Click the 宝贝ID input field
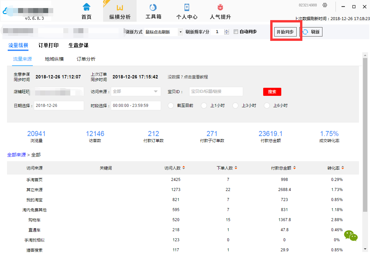Screen dimensions: 370x258 click(216, 91)
